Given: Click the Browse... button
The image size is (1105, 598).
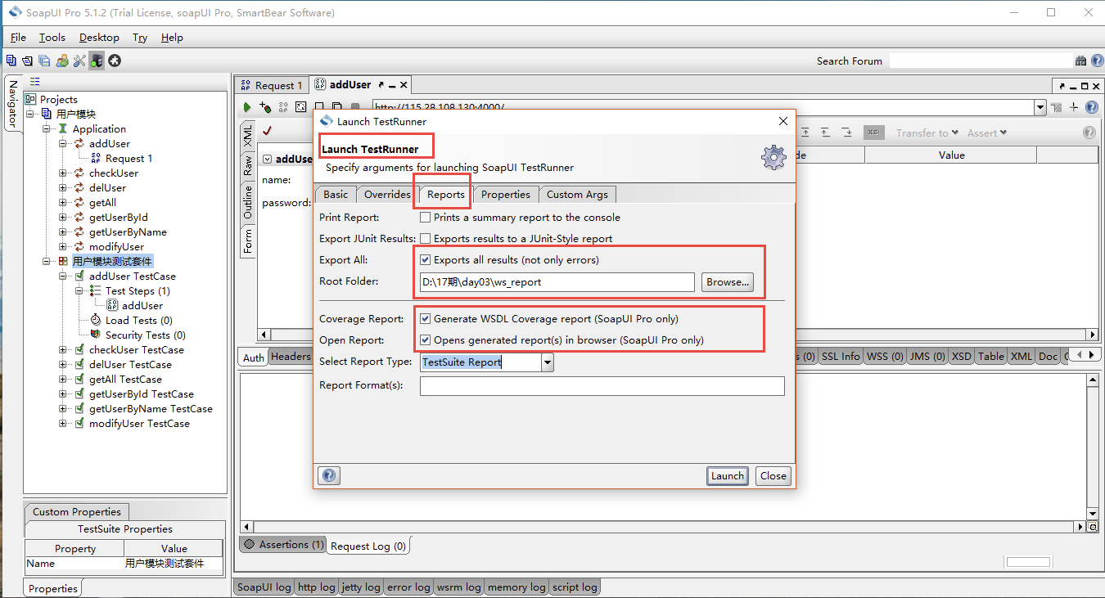Looking at the screenshot, I should (x=728, y=282).
